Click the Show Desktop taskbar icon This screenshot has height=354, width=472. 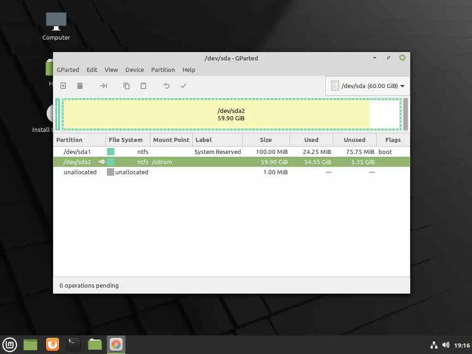tap(30, 345)
